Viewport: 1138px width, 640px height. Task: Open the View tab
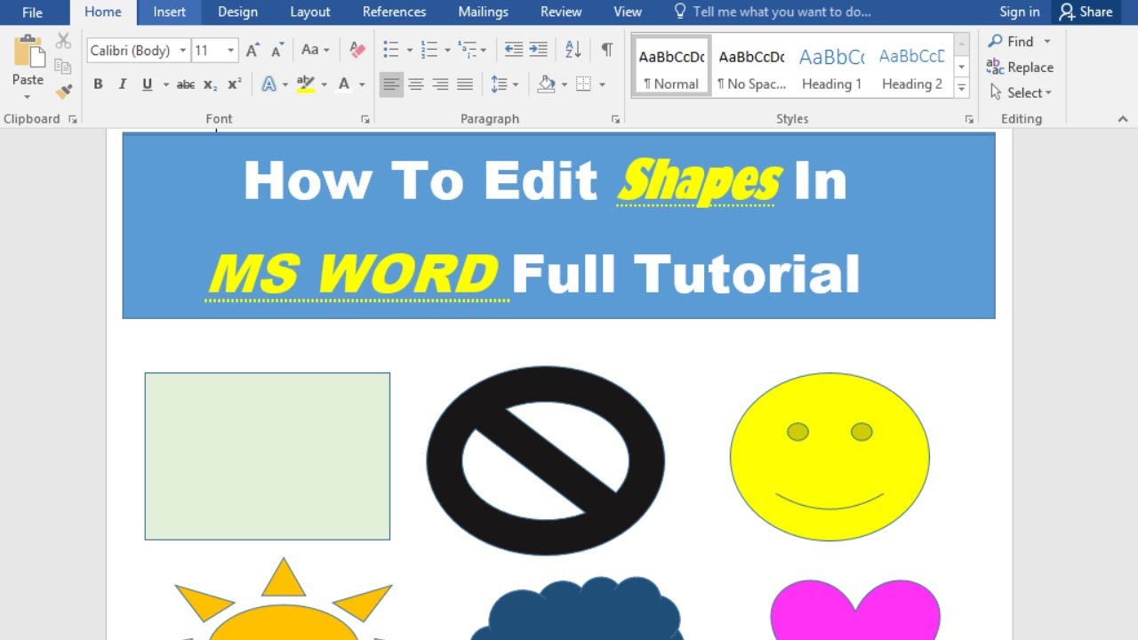tap(628, 12)
